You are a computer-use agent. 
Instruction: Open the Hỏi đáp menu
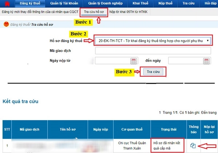pos(210,3)
